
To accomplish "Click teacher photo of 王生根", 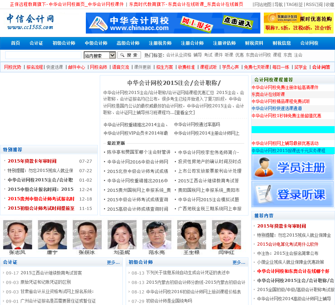I will (x=192, y=235).
